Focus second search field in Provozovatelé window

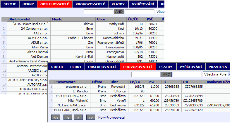[x=187, y=75]
